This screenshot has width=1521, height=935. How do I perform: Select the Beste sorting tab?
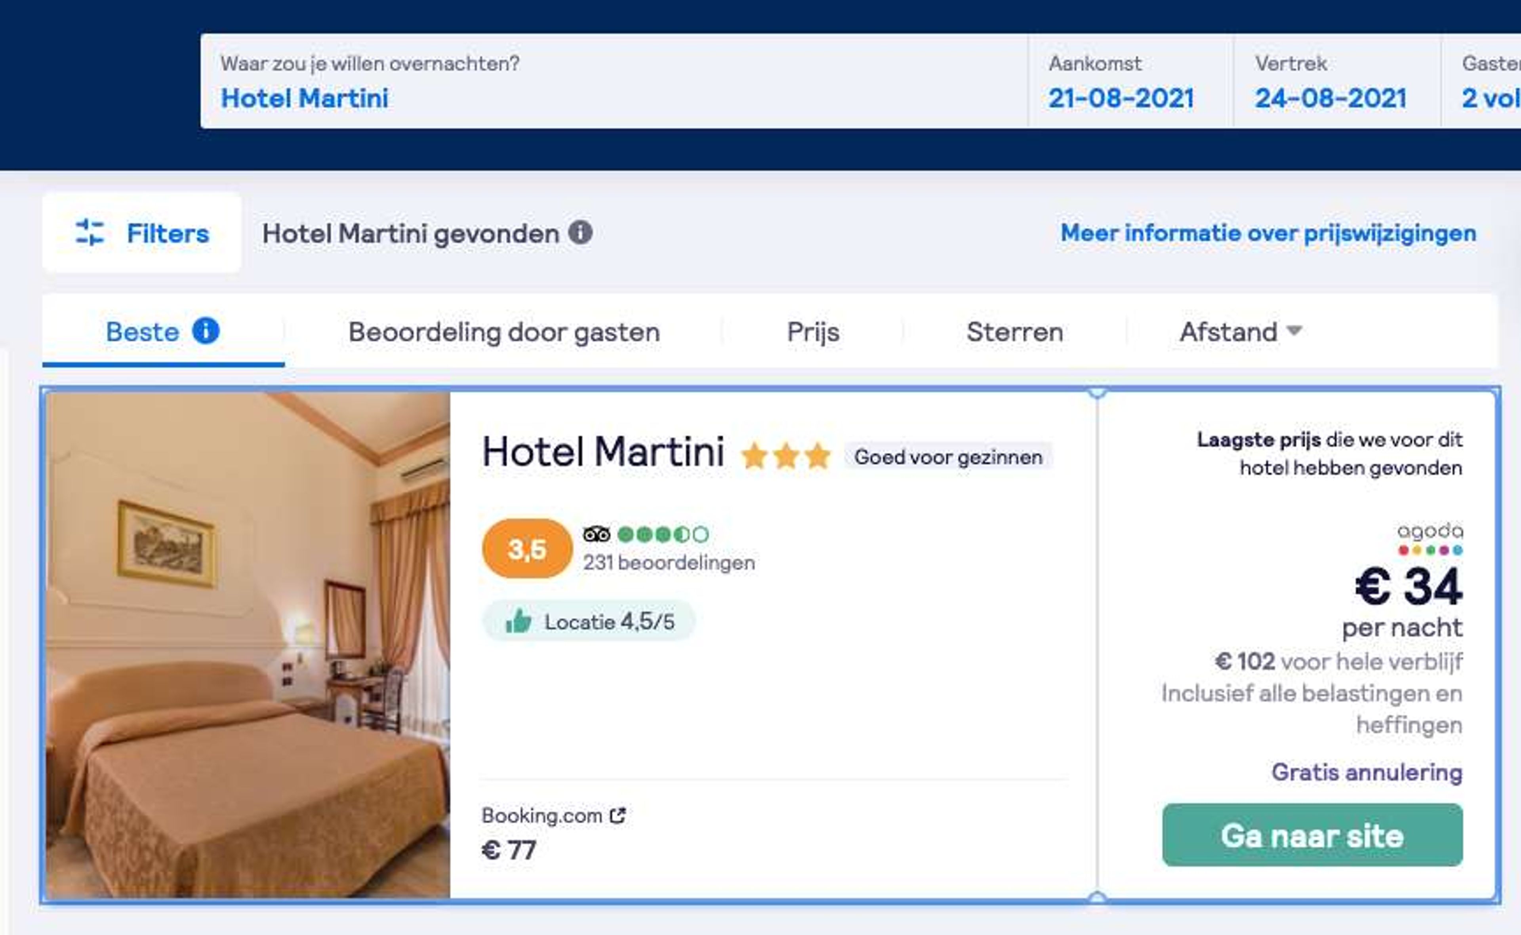[163, 331]
